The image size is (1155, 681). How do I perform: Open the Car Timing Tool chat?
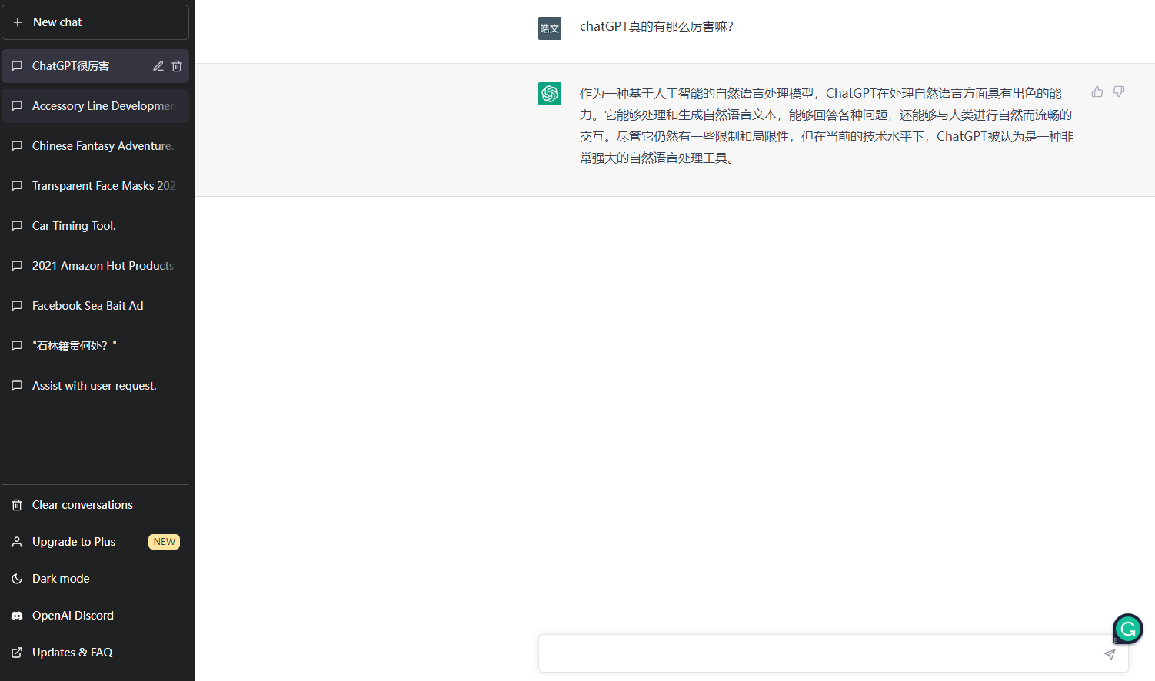[95, 226]
